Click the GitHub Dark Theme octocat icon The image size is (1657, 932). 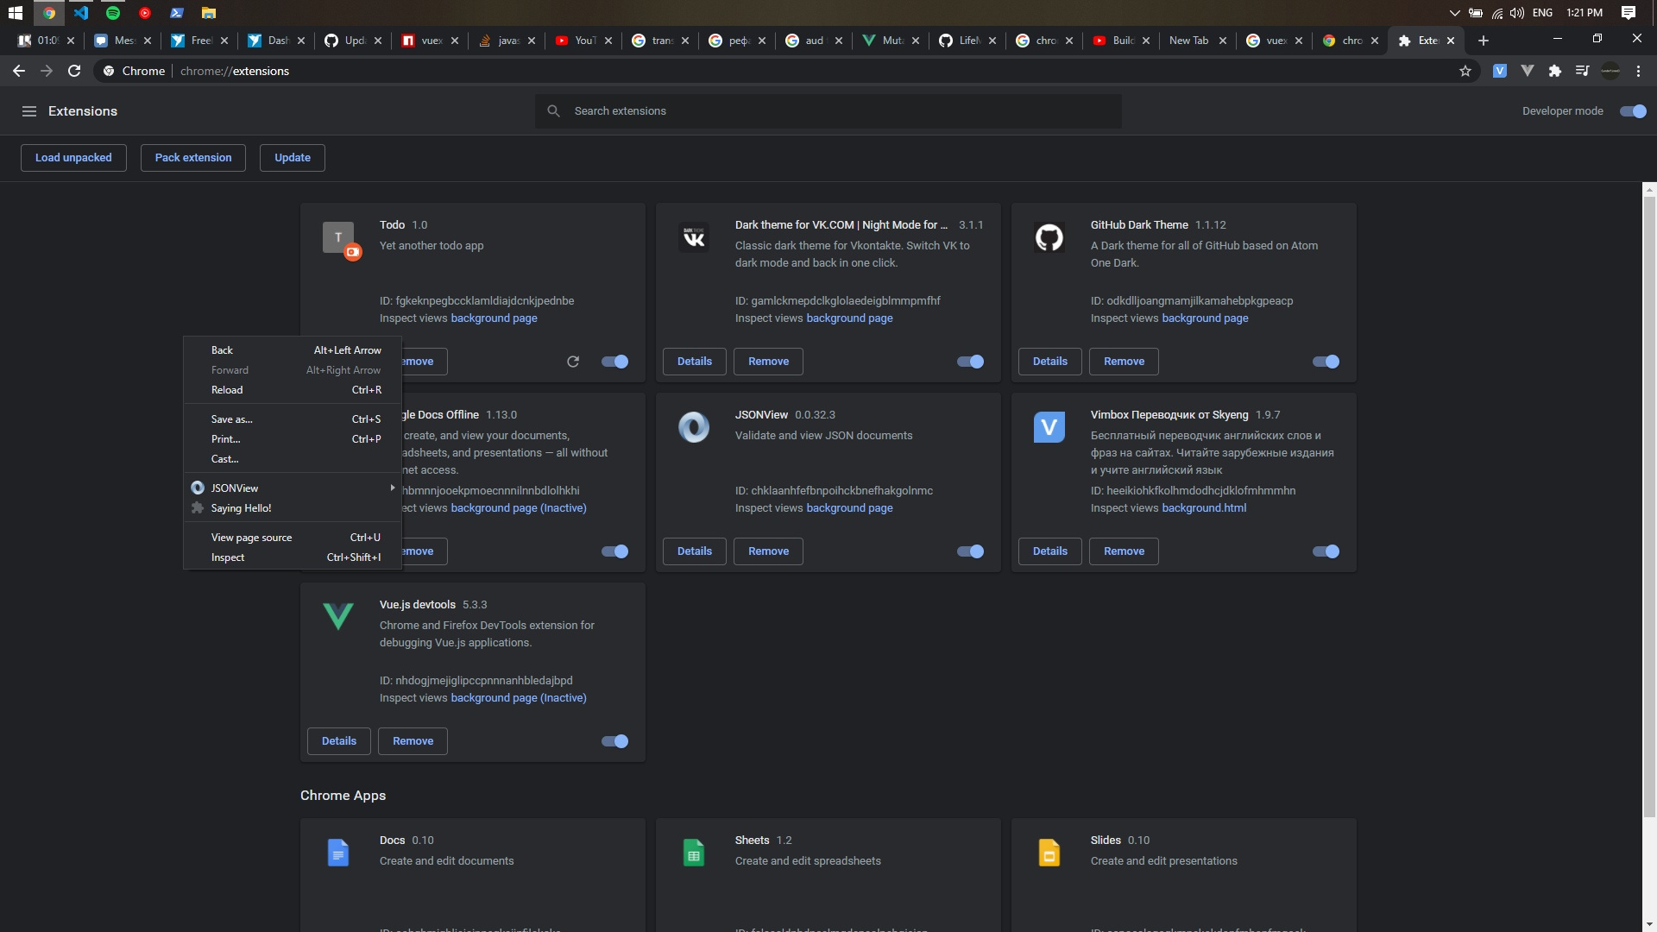[1049, 237]
